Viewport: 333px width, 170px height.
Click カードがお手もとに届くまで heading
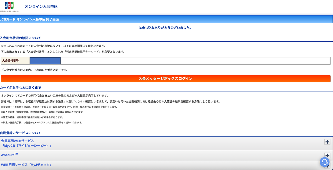[21, 88]
